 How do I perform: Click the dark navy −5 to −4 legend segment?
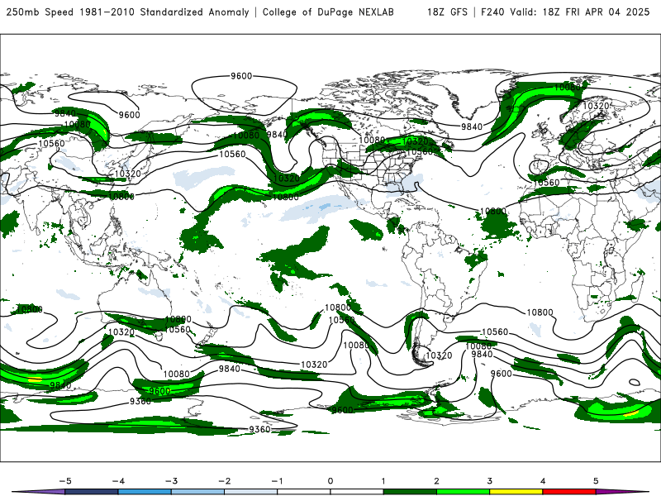coord(92,492)
